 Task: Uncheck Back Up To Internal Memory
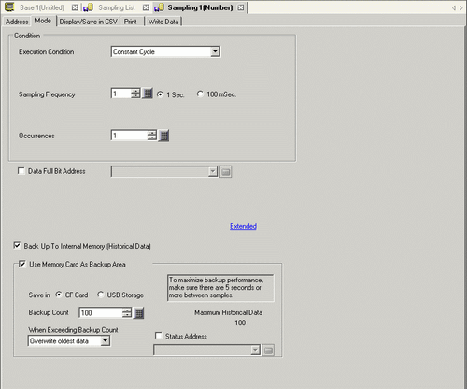pos(17,246)
